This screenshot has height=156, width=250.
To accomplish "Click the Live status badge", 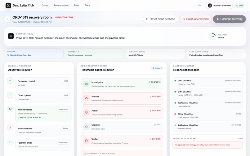I will tap(239, 6).
